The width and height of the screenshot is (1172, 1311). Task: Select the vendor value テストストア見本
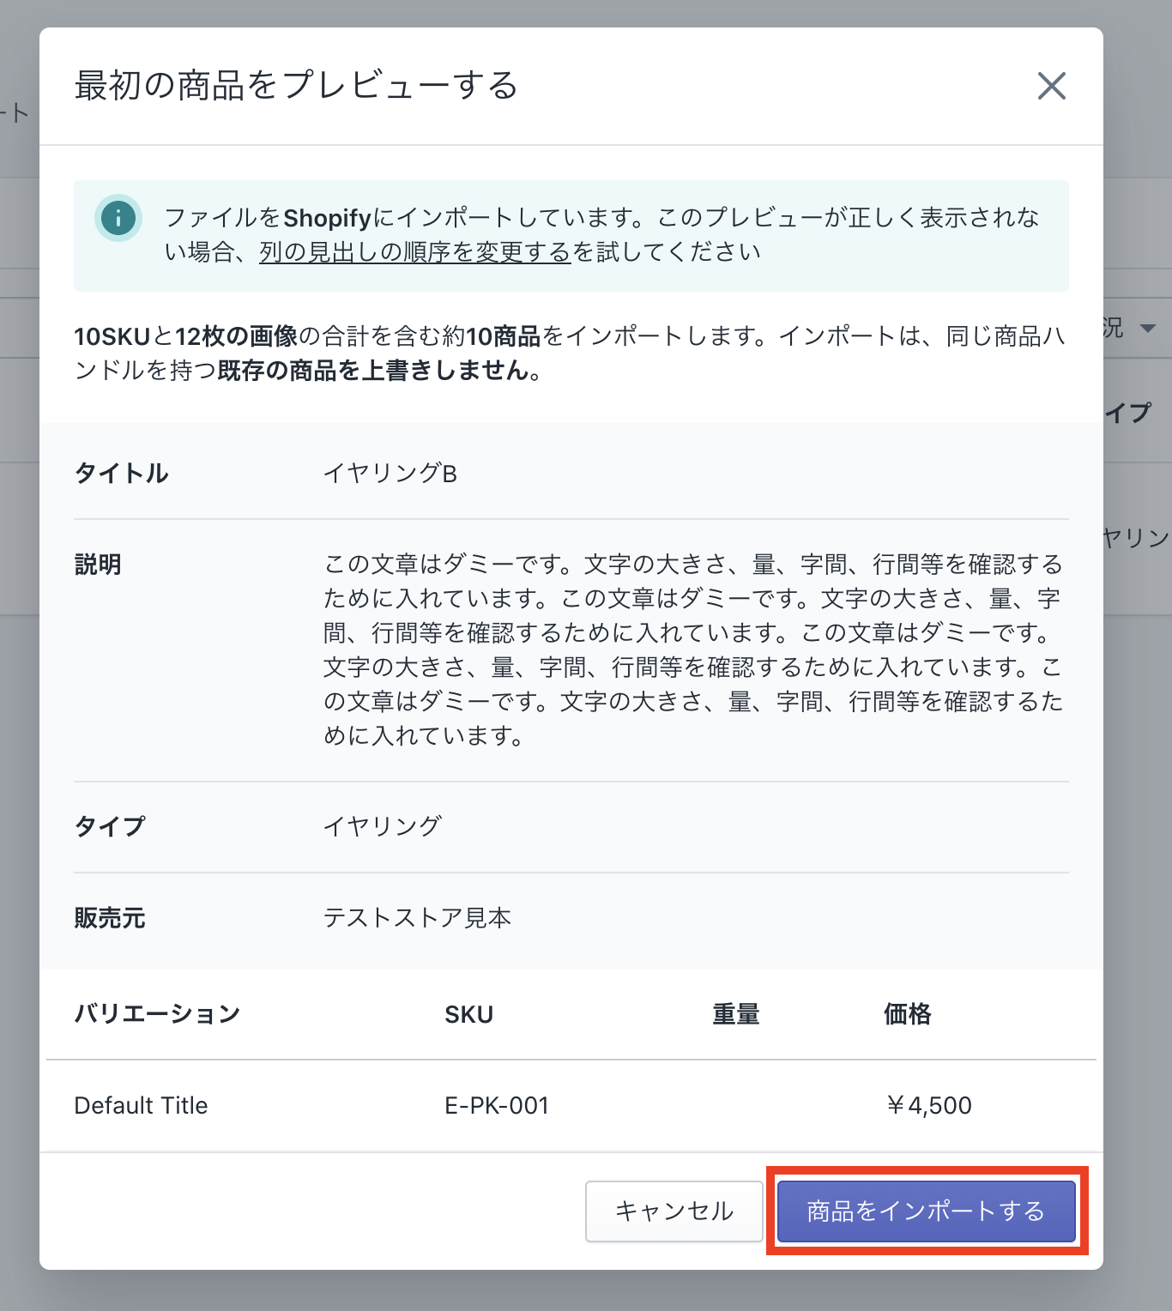pyautogui.click(x=417, y=918)
